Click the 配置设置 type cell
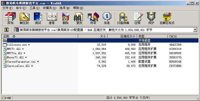Image resolution: width=200 pixels, height=101 pixels. pyautogui.click(x=145, y=62)
